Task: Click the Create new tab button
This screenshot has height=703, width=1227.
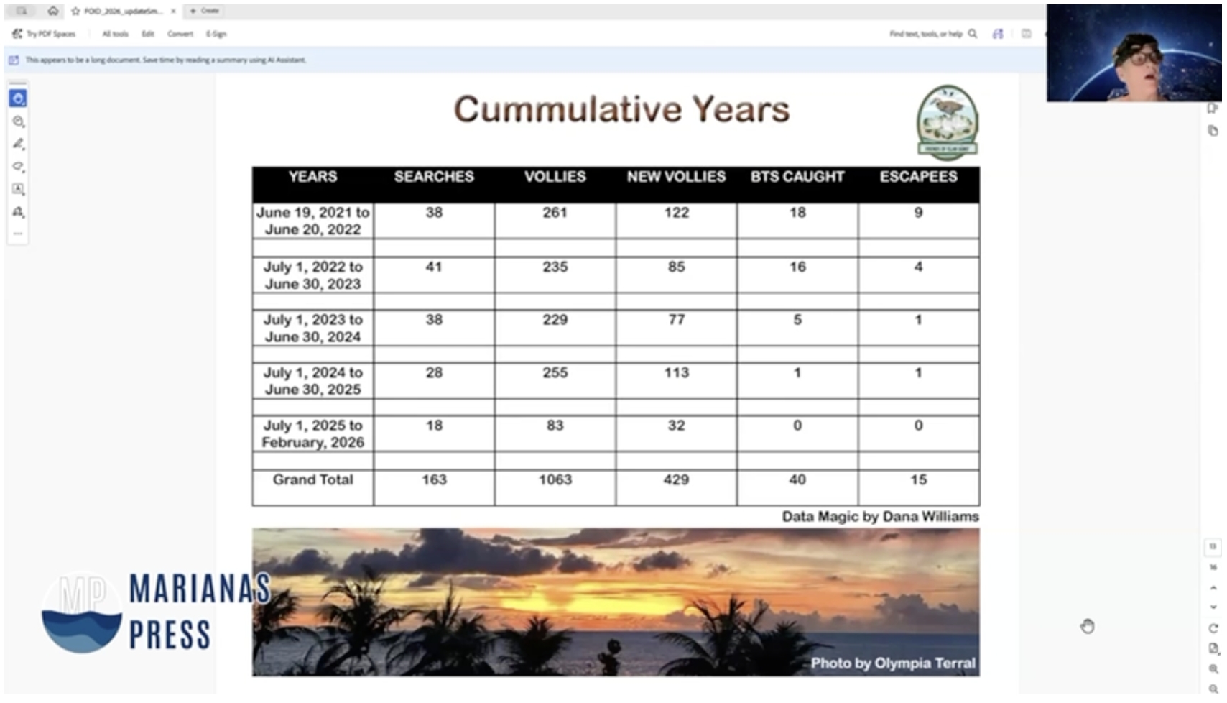Action: (205, 11)
